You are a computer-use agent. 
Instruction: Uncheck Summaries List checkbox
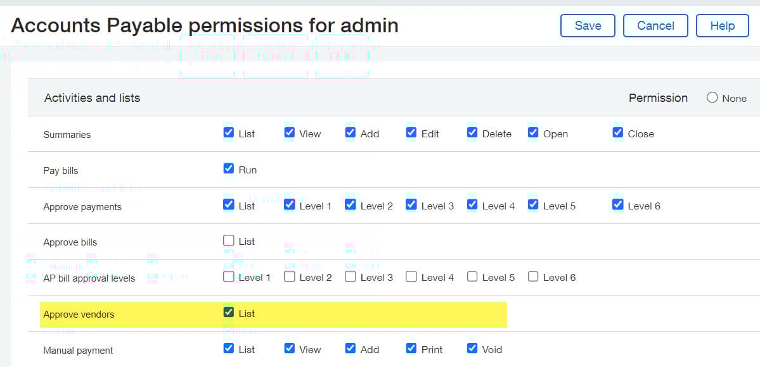click(x=229, y=133)
